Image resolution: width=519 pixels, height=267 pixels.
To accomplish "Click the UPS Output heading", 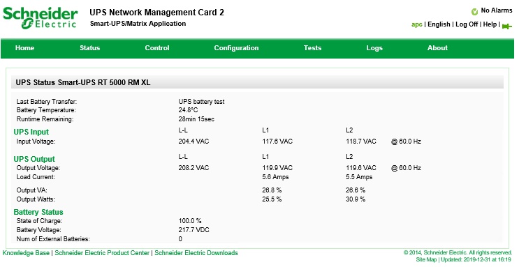I will pyautogui.click(x=34, y=159).
